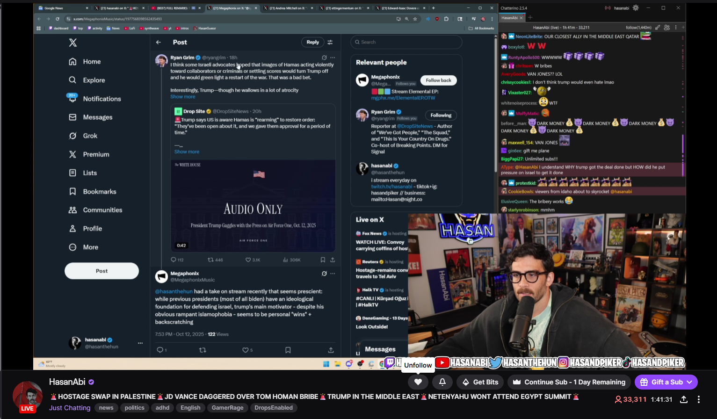Toggle Twitch notifications bell
The height and width of the screenshot is (419, 717).
click(x=442, y=382)
